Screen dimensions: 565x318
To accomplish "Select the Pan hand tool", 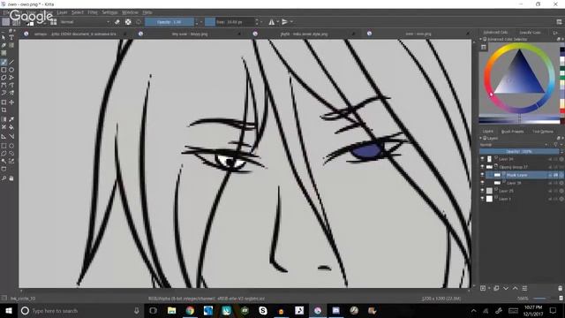I will (x=11, y=178).
